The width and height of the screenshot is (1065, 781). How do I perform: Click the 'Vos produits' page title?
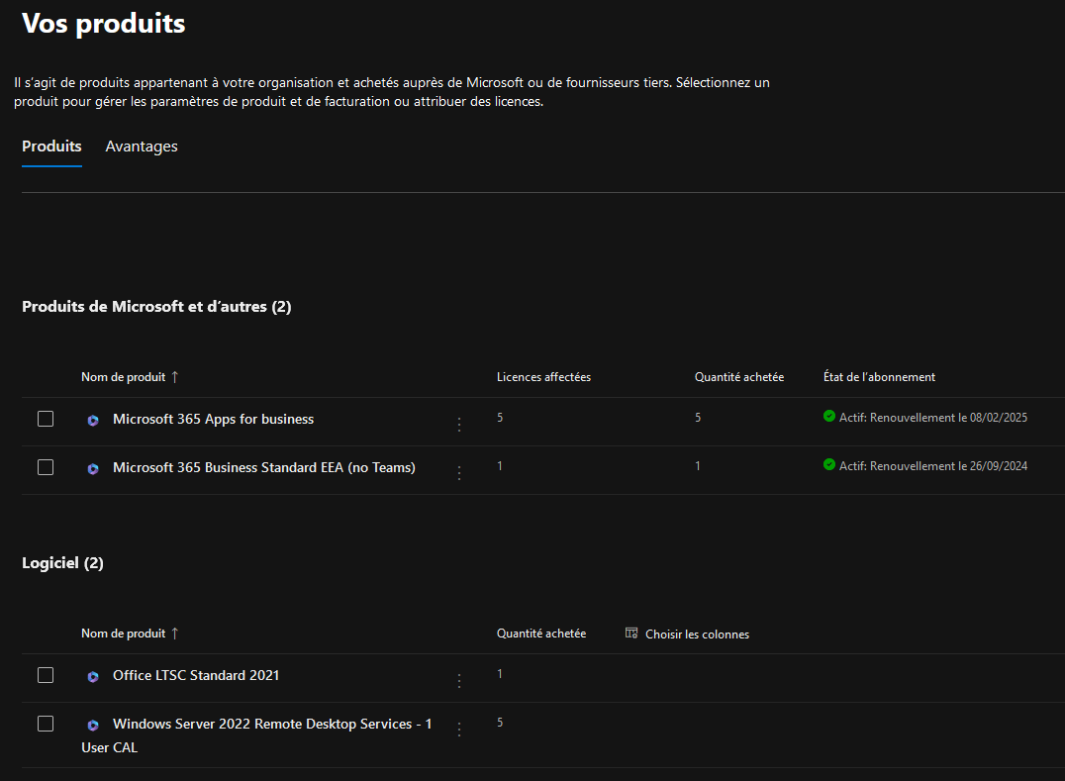(x=103, y=23)
